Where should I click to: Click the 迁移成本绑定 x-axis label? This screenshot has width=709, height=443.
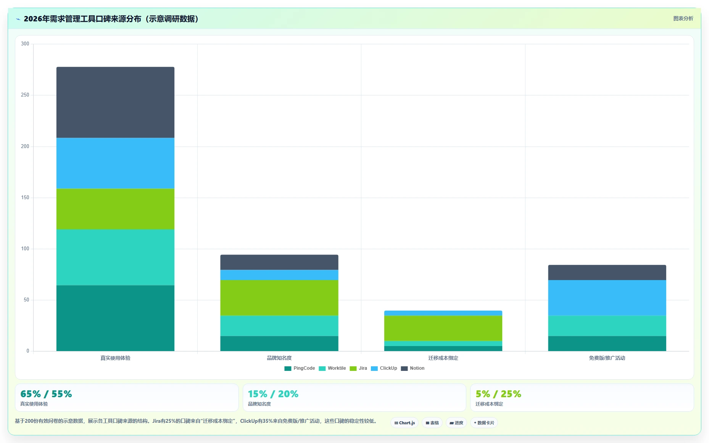point(443,358)
